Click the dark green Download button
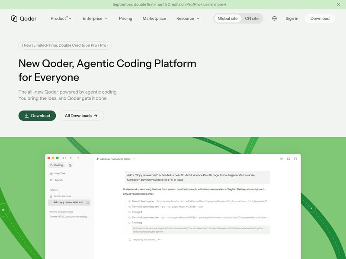 click(37, 116)
